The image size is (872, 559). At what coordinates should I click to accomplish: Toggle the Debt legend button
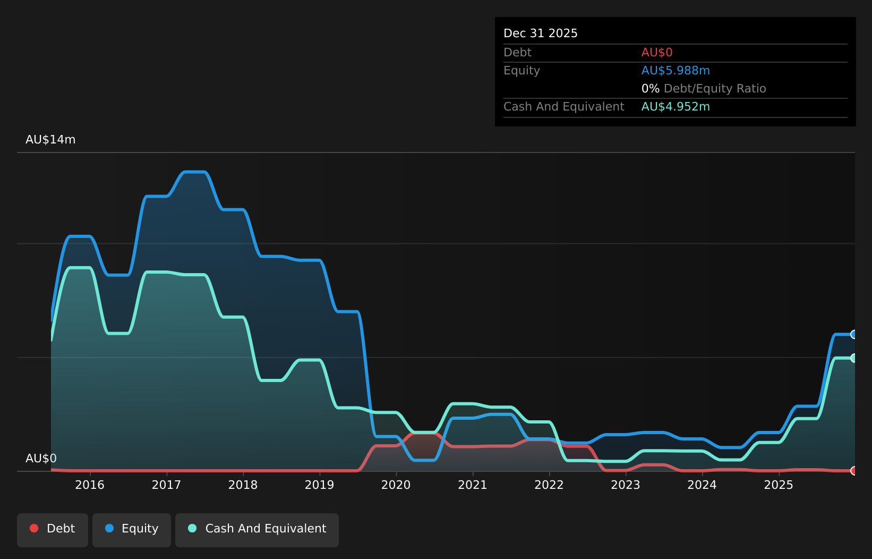click(x=53, y=530)
